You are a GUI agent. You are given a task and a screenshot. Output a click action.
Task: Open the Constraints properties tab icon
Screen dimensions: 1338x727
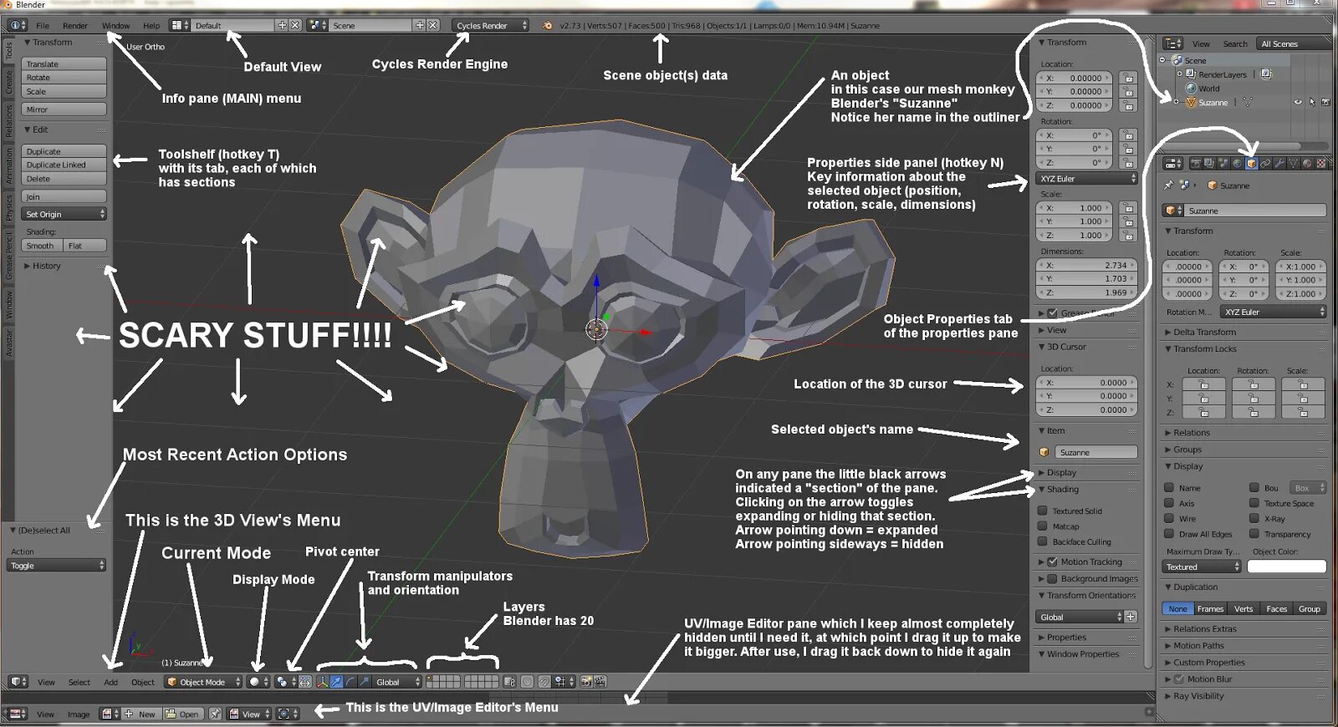[x=1265, y=163]
